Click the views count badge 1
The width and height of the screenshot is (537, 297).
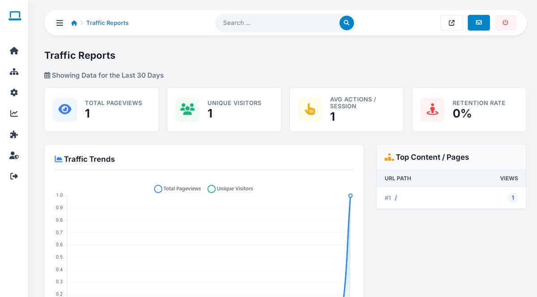[513, 198]
